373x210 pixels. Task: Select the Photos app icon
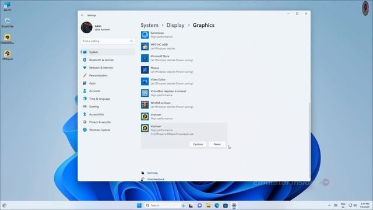tap(145, 70)
